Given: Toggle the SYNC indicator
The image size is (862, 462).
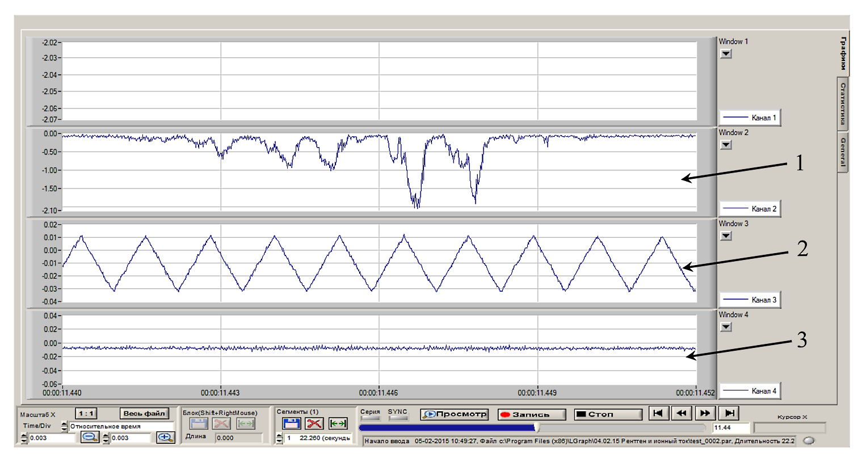Looking at the screenshot, I should click(x=398, y=418).
